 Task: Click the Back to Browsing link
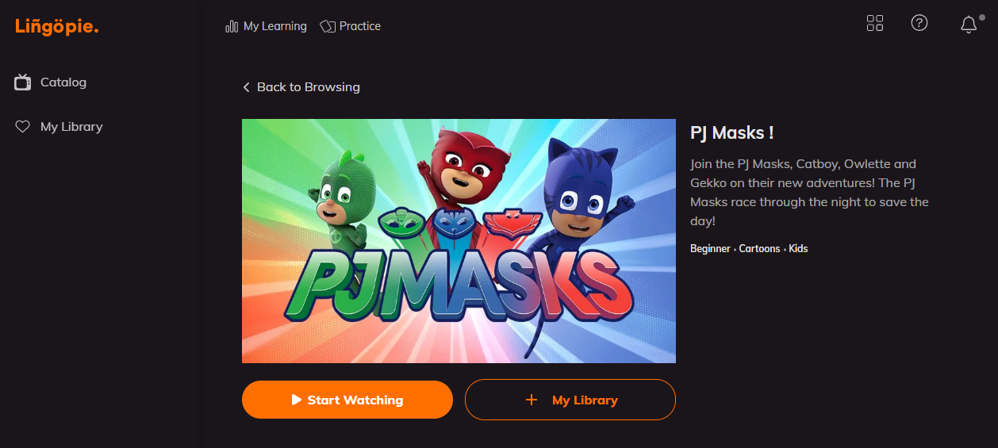(x=301, y=87)
